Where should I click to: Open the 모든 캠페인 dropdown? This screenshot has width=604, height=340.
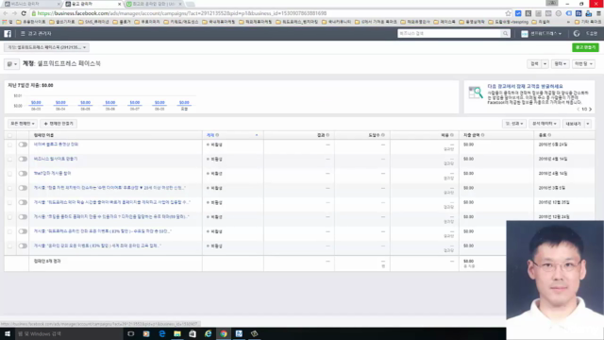(23, 124)
